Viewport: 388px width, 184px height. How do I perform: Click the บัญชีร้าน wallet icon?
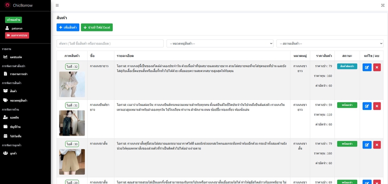(5, 127)
